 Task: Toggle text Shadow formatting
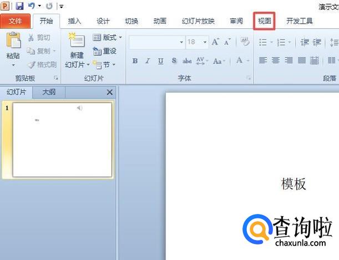pyautogui.click(x=174, y=61)
